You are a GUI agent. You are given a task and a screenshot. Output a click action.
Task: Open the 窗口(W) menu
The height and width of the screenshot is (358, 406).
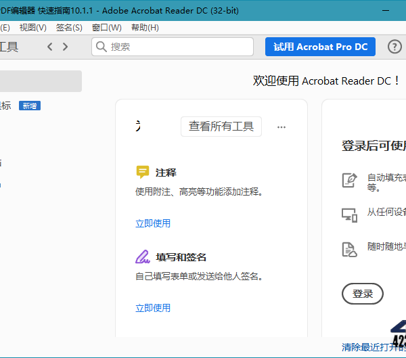tap(106, 28)
